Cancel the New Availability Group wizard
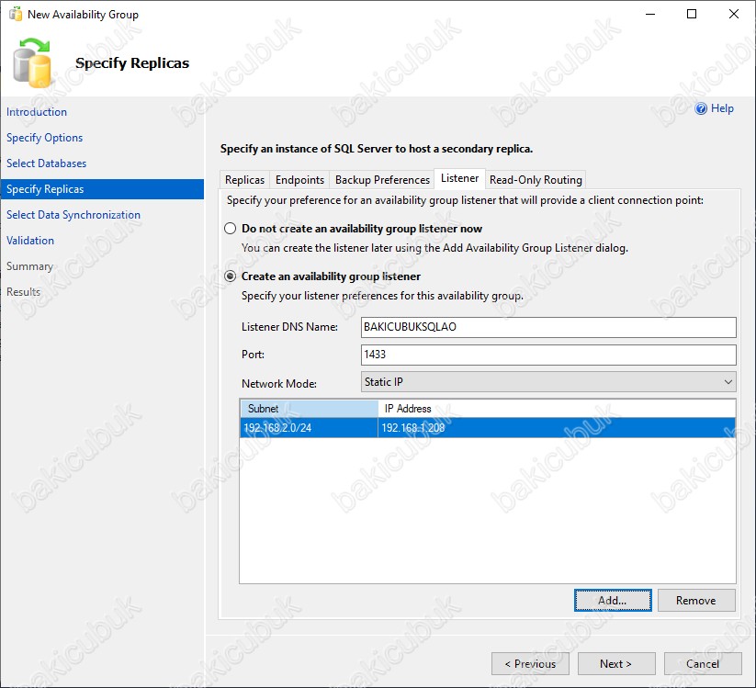This screenshot has width=756, height=688. 703,663
